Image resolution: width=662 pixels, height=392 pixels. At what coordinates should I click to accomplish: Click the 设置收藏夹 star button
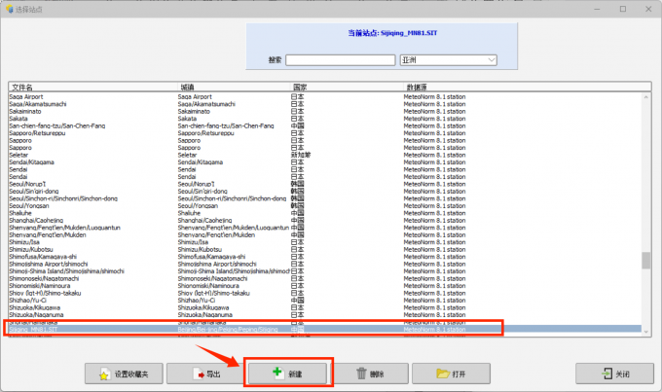(124, 374)
